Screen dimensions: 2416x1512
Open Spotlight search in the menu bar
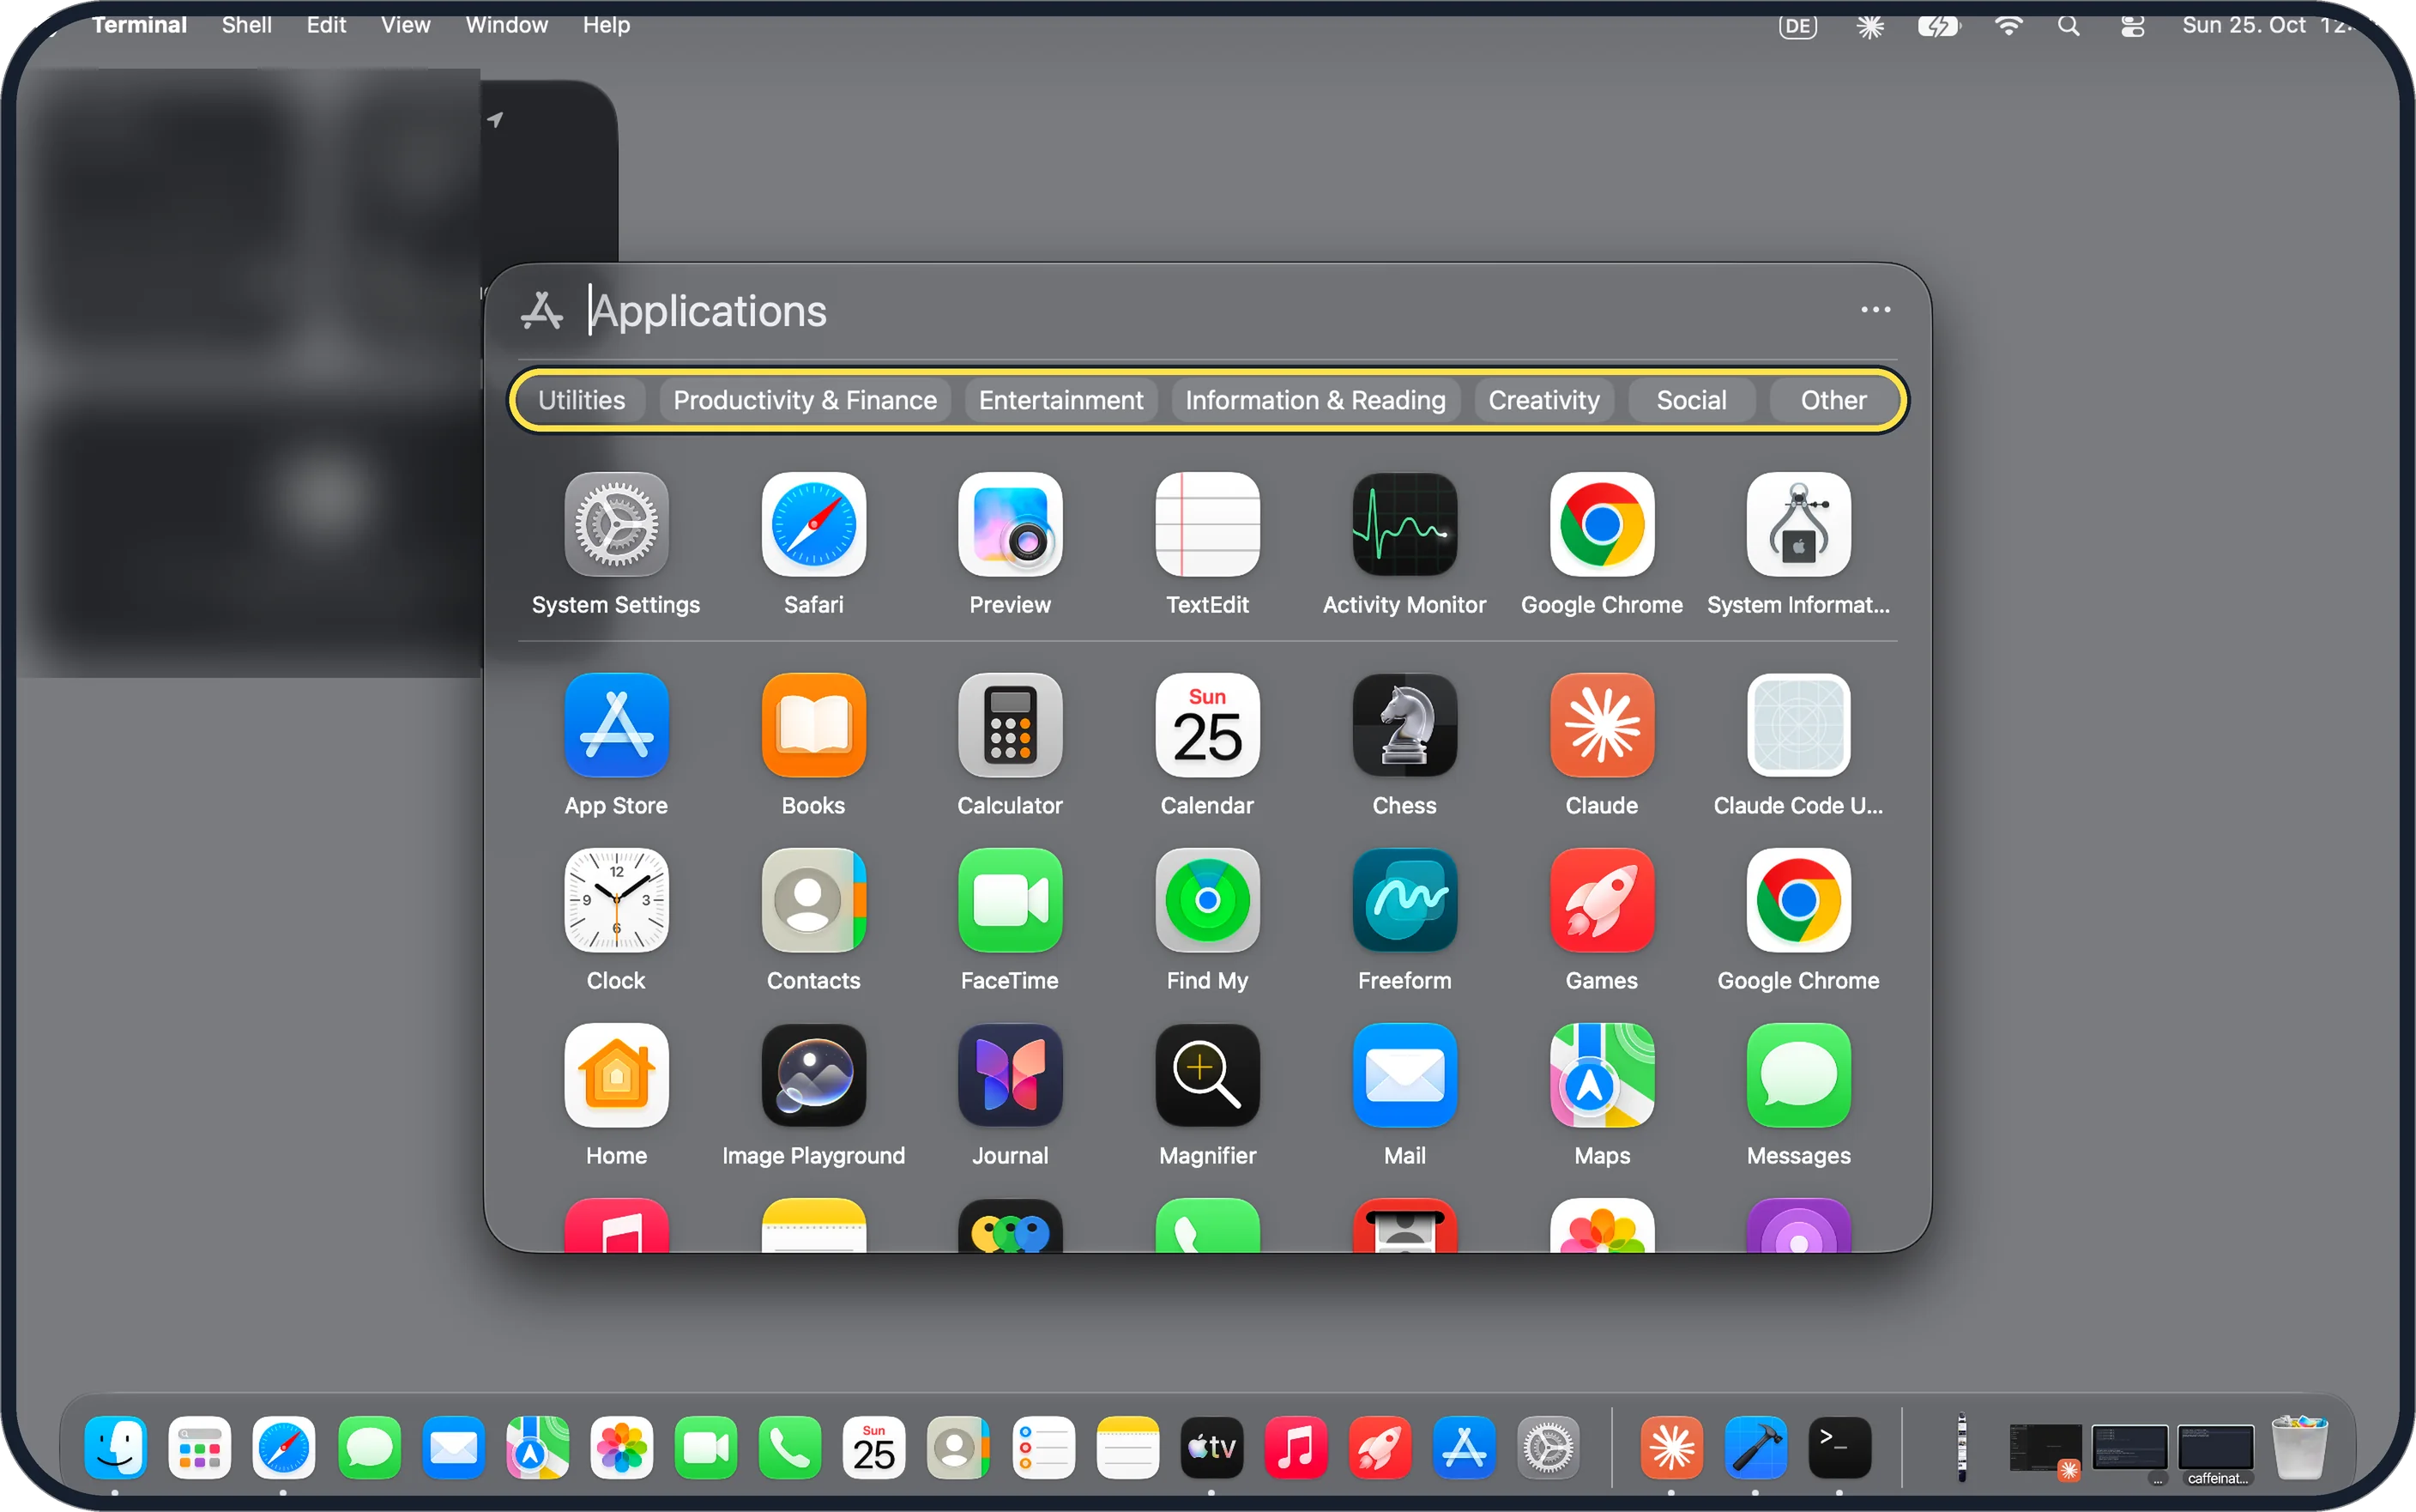pyautogui.click(x=2069, y=26)
